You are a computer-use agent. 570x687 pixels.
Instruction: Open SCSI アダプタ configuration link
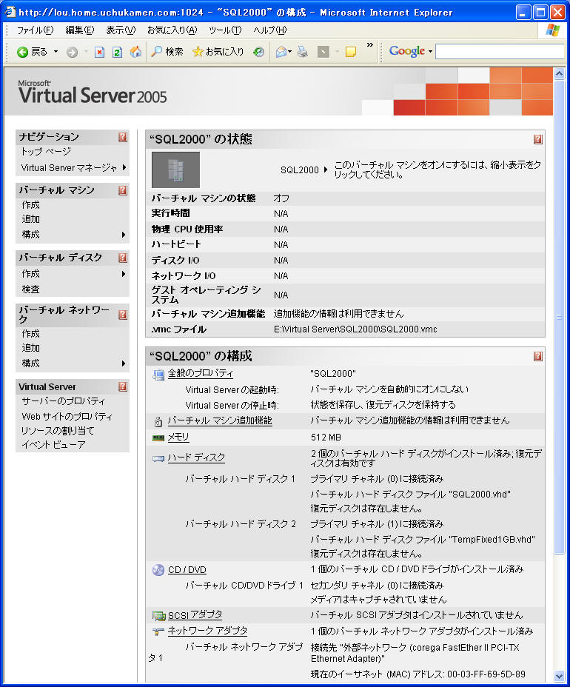click(195, 615)
